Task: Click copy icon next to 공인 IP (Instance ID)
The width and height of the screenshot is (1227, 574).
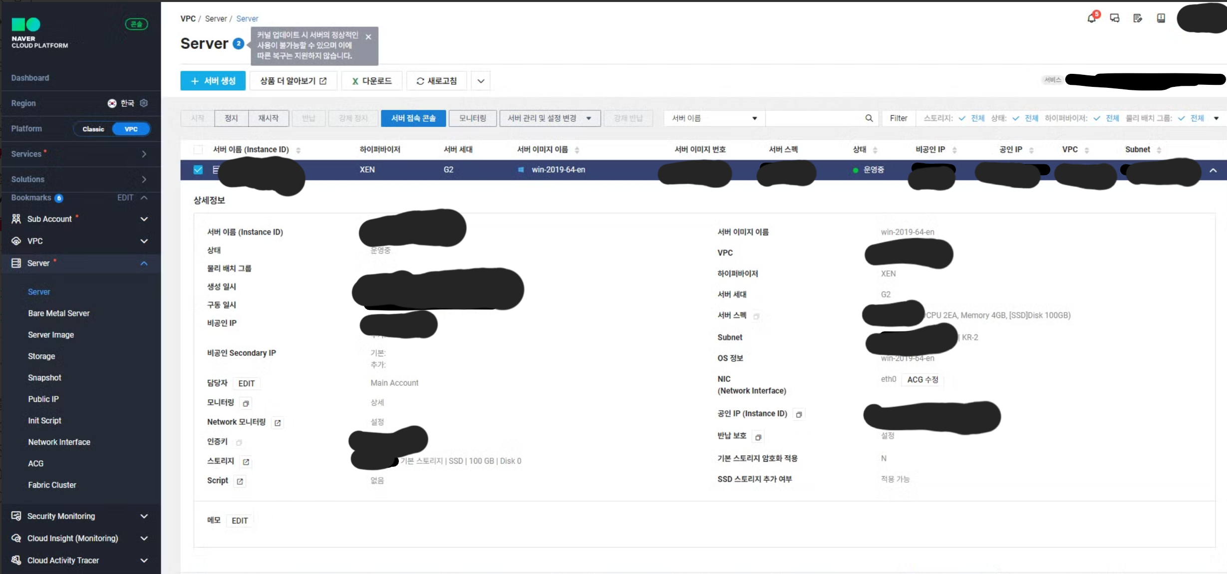Action: click(x=799, y=414)
